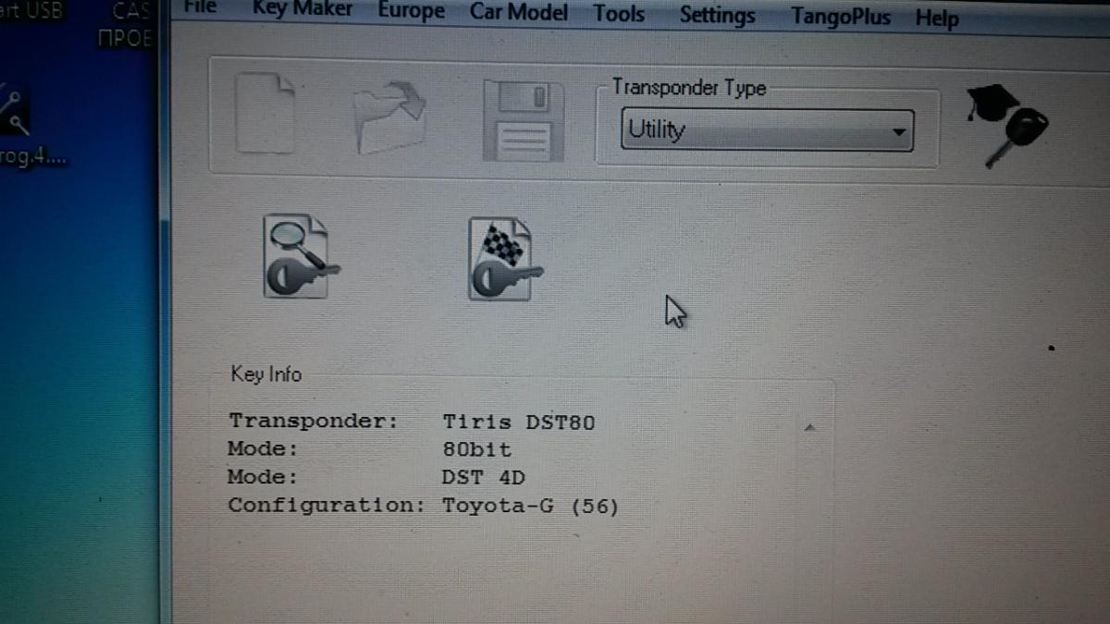The width and height of the screenshot is (1110, 624).
Task: Open the Settings menu
Action: point(717,16)
